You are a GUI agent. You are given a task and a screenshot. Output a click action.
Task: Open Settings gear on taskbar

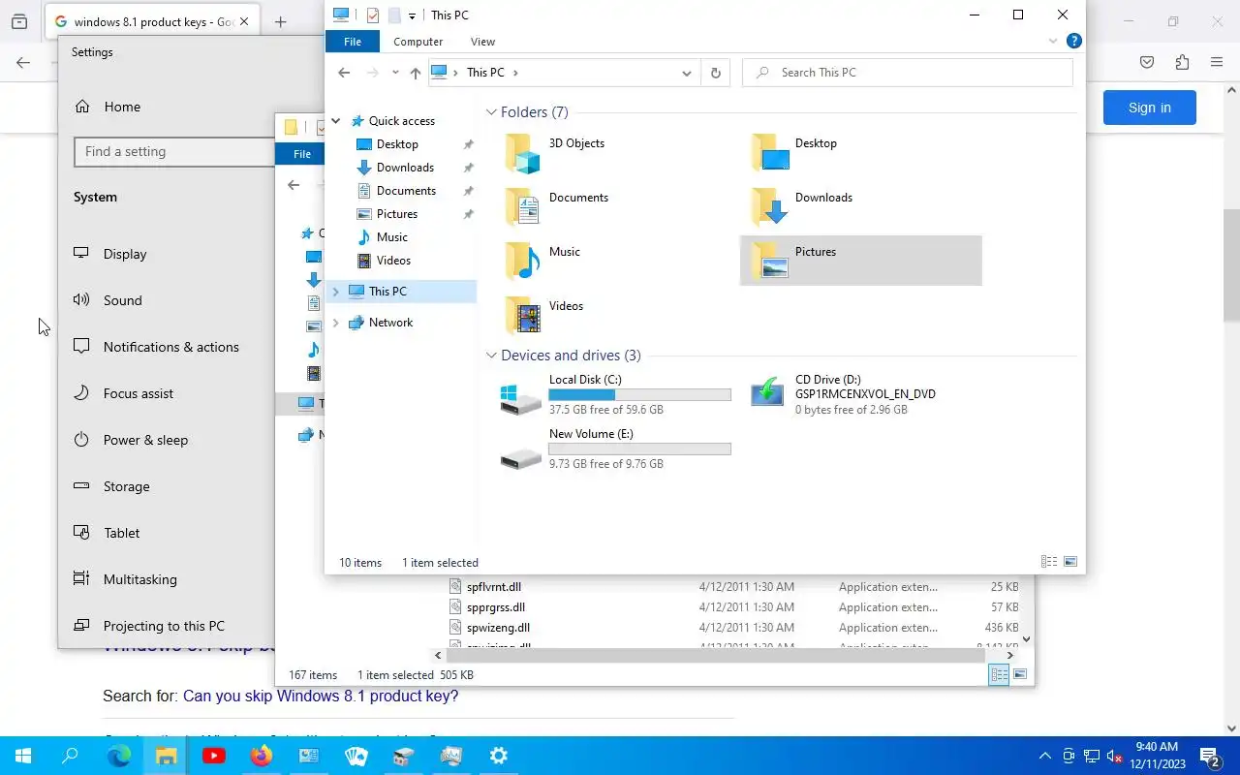[x=499, y=756]
